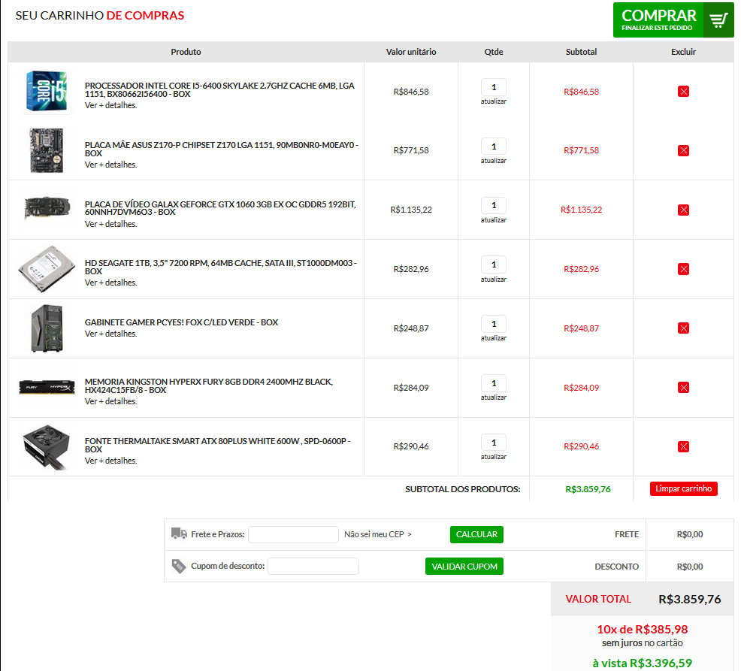Select quantity box for PCYES Fox case
Screen dimensions: 741x671
[493, 324]
